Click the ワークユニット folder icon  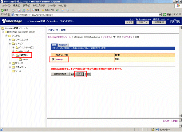coord(13,40)
